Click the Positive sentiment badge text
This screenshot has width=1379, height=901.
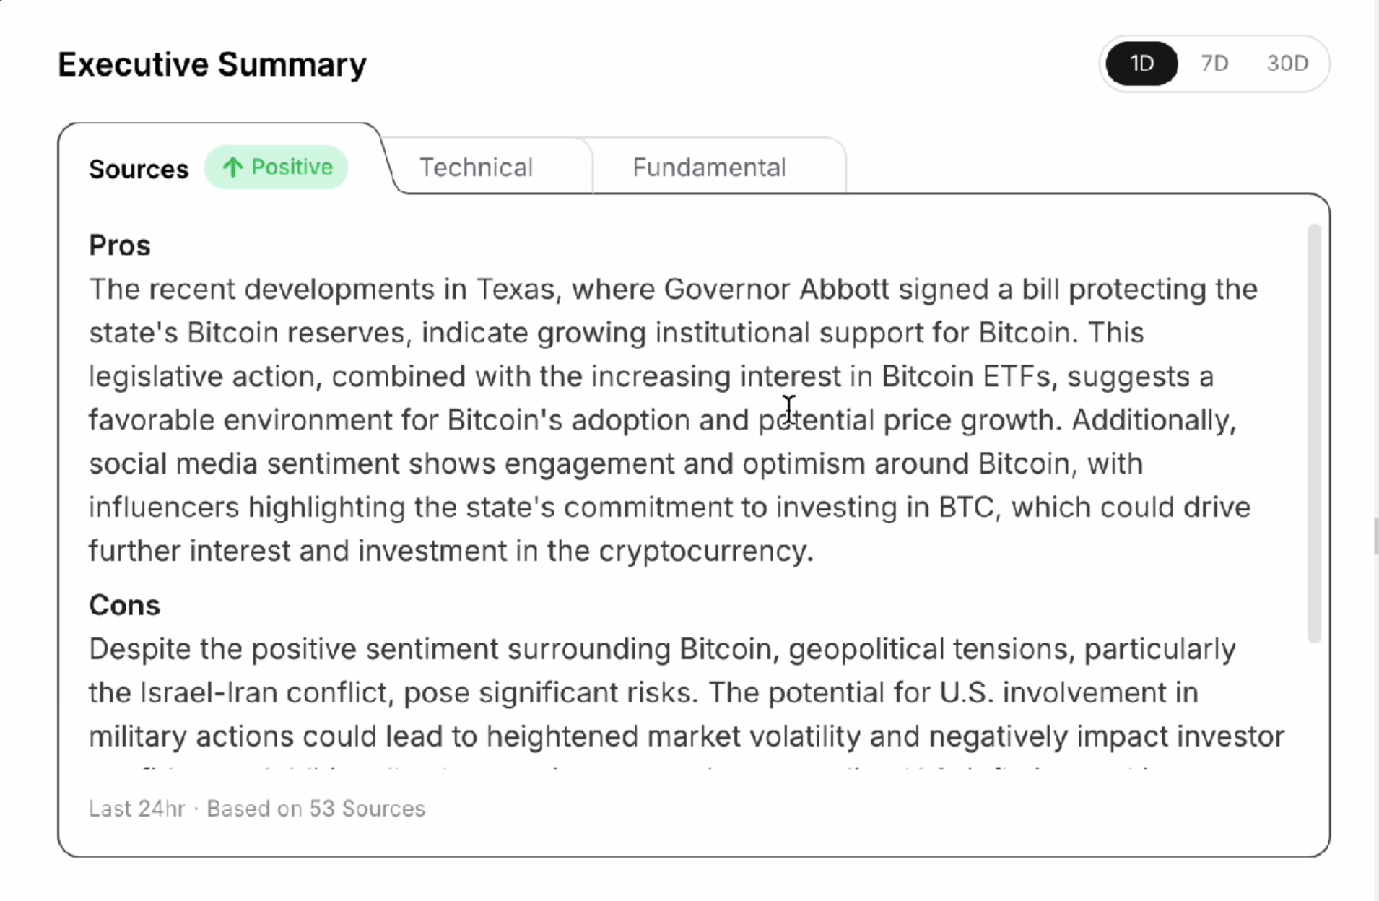[292, 167]
